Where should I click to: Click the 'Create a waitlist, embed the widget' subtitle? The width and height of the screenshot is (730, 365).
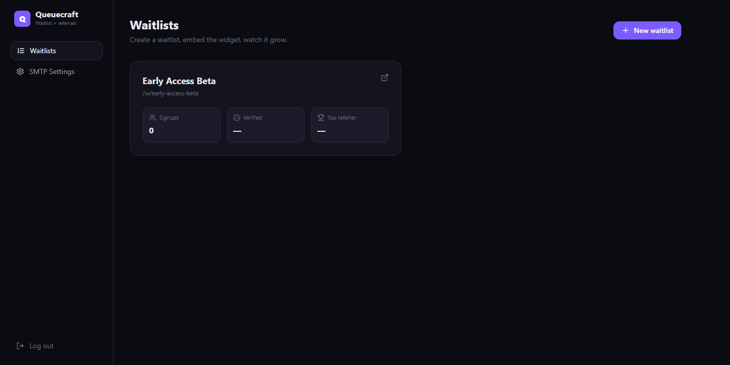(208, 40)
